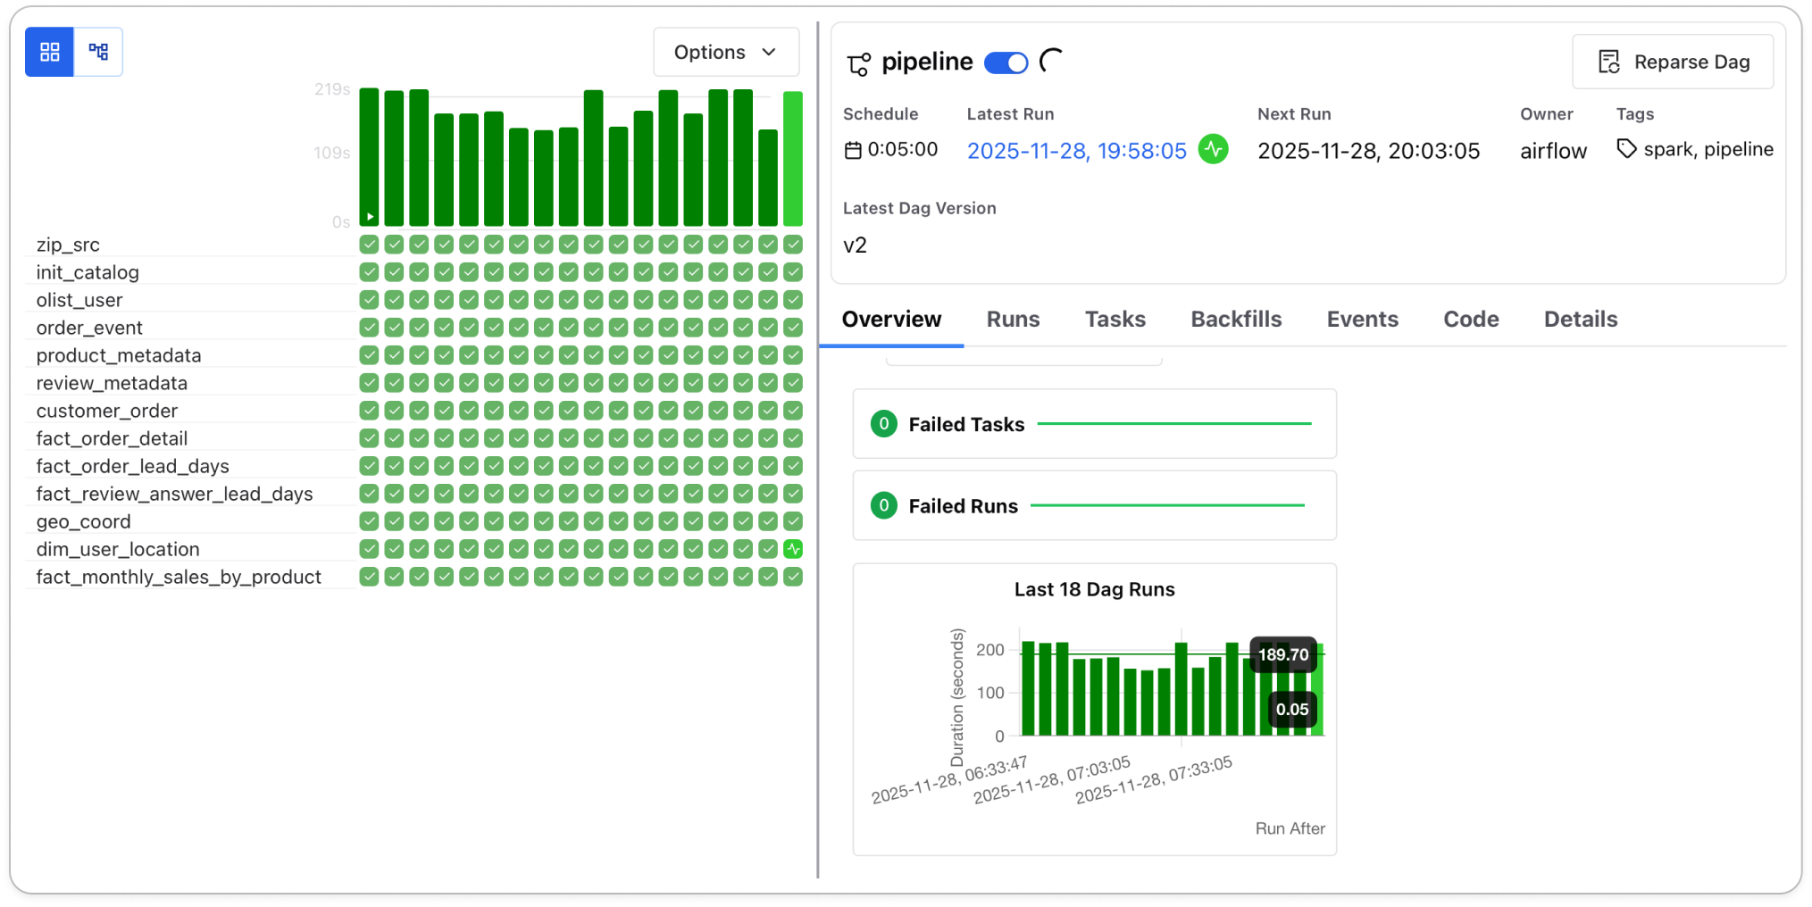This screenshot has height=907, width=1812.
Task: Click the Reparse Dag document icon
Action: coord(1608,61)
